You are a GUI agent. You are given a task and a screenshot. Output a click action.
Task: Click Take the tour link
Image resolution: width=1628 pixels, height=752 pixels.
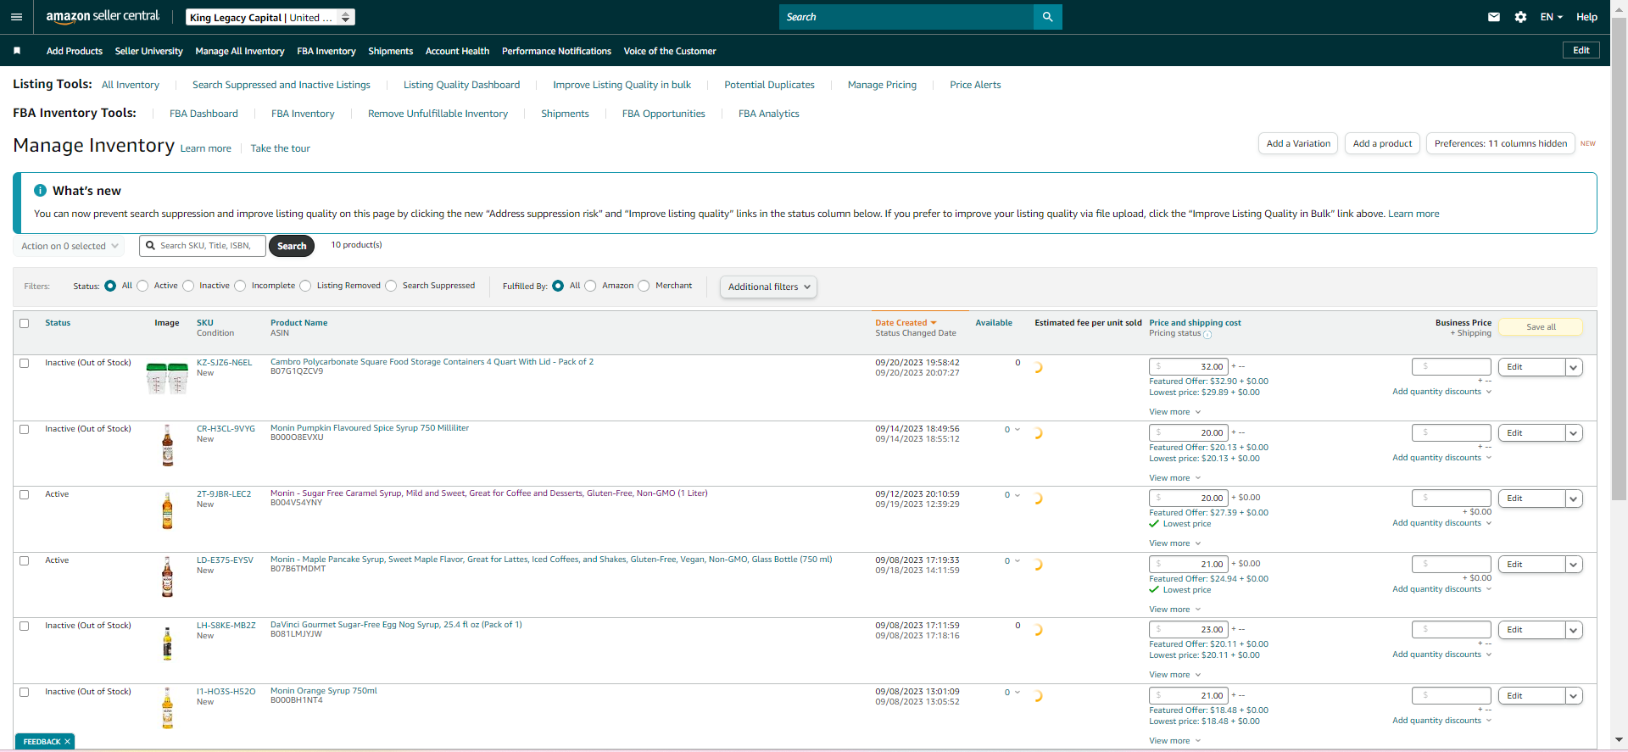point(280,148)
